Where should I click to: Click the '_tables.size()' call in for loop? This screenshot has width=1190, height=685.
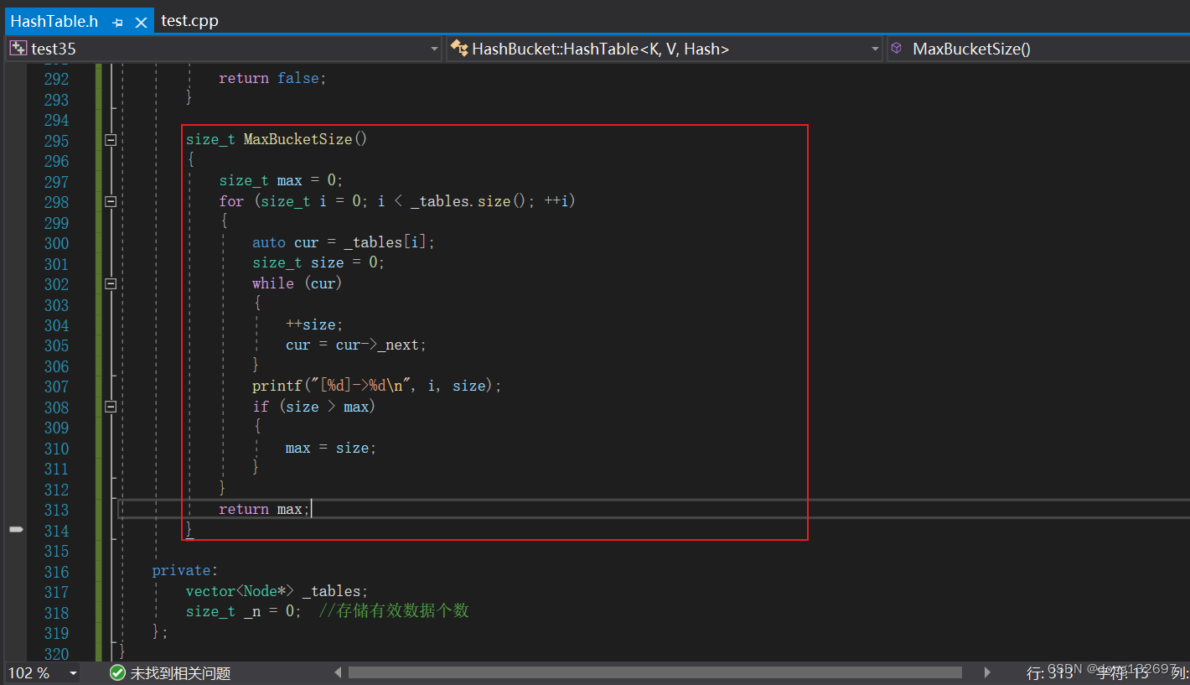point(471,201)
